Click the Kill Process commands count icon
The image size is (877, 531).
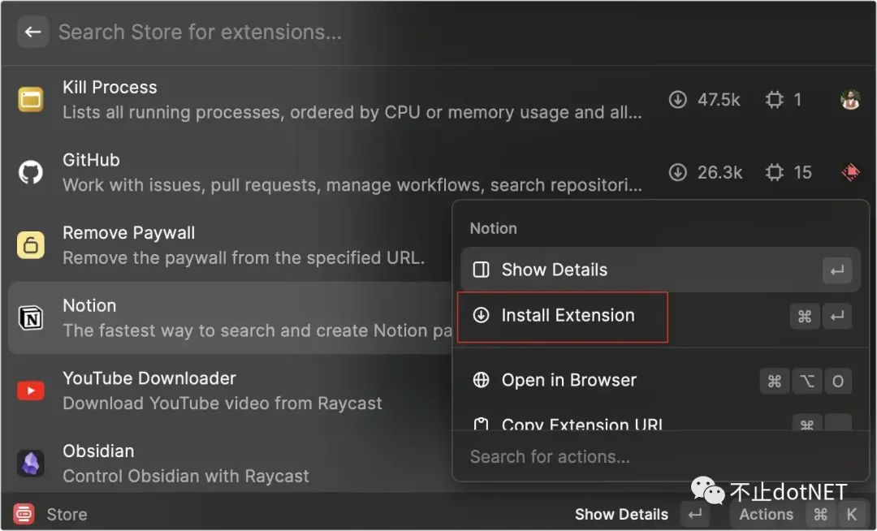click(775, 100)
